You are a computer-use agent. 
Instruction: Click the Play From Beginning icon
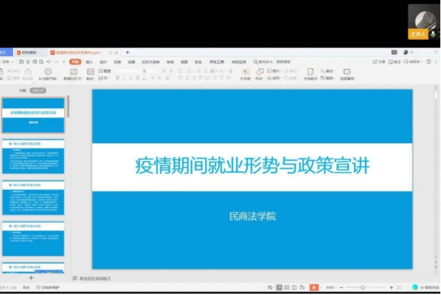click(x=47, y=72)
